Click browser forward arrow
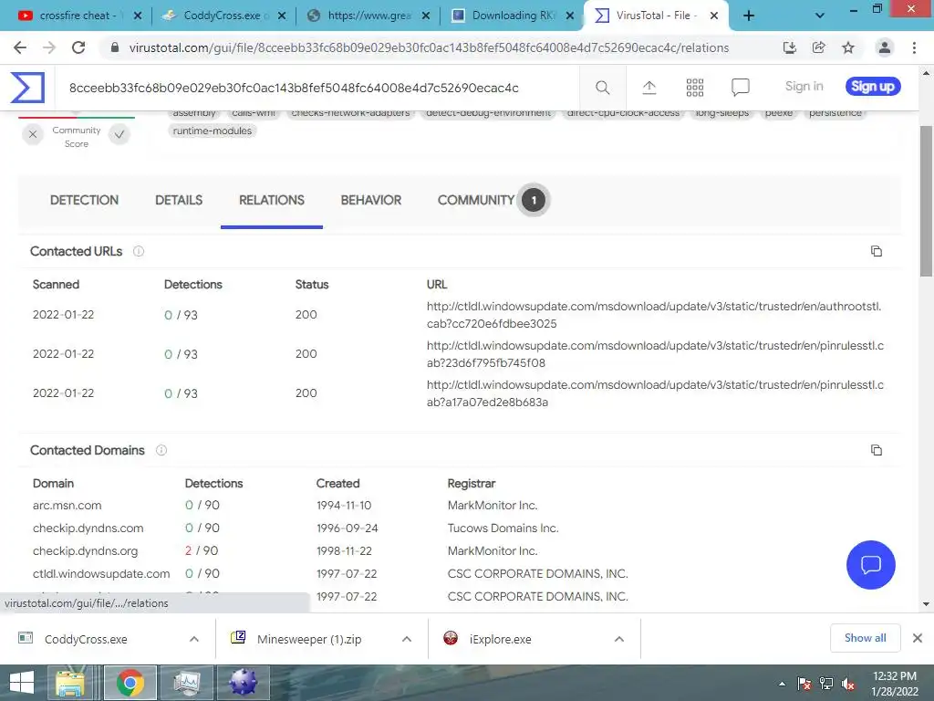934x701 pixels. (x=49, y=47)
